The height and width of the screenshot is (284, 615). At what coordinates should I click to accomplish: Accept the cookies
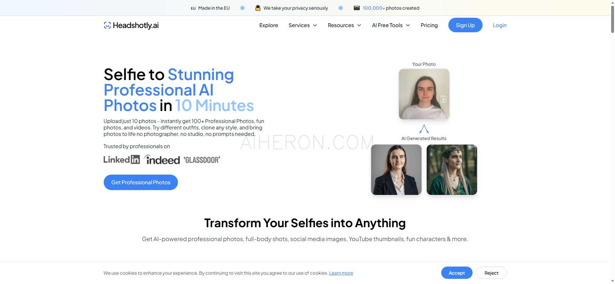point(457,273)
